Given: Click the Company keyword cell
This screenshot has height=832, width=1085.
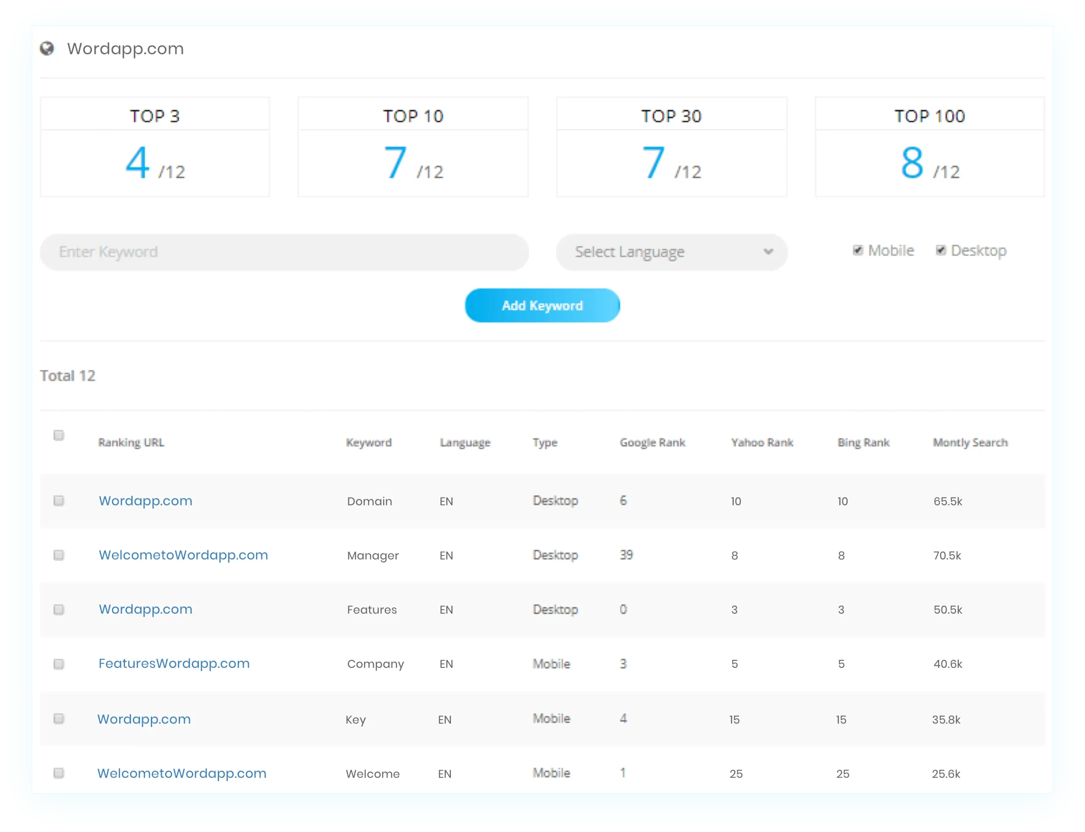Looking at the screenshot, I should point(375,664).
